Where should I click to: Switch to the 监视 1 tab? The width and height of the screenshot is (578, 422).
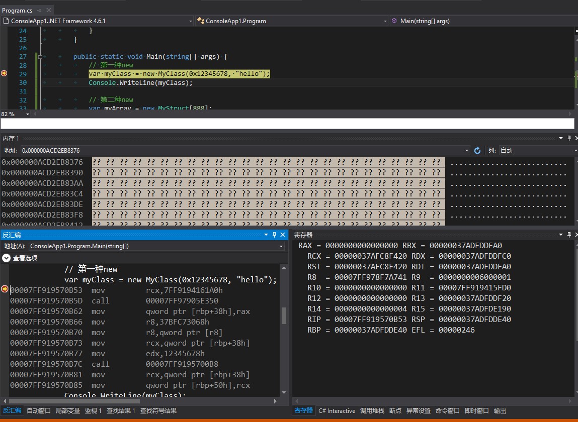(x=93, y=410)
